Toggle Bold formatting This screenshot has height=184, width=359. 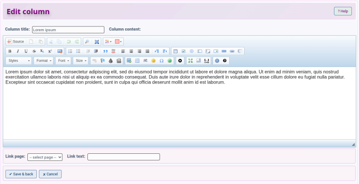[10, 51]
